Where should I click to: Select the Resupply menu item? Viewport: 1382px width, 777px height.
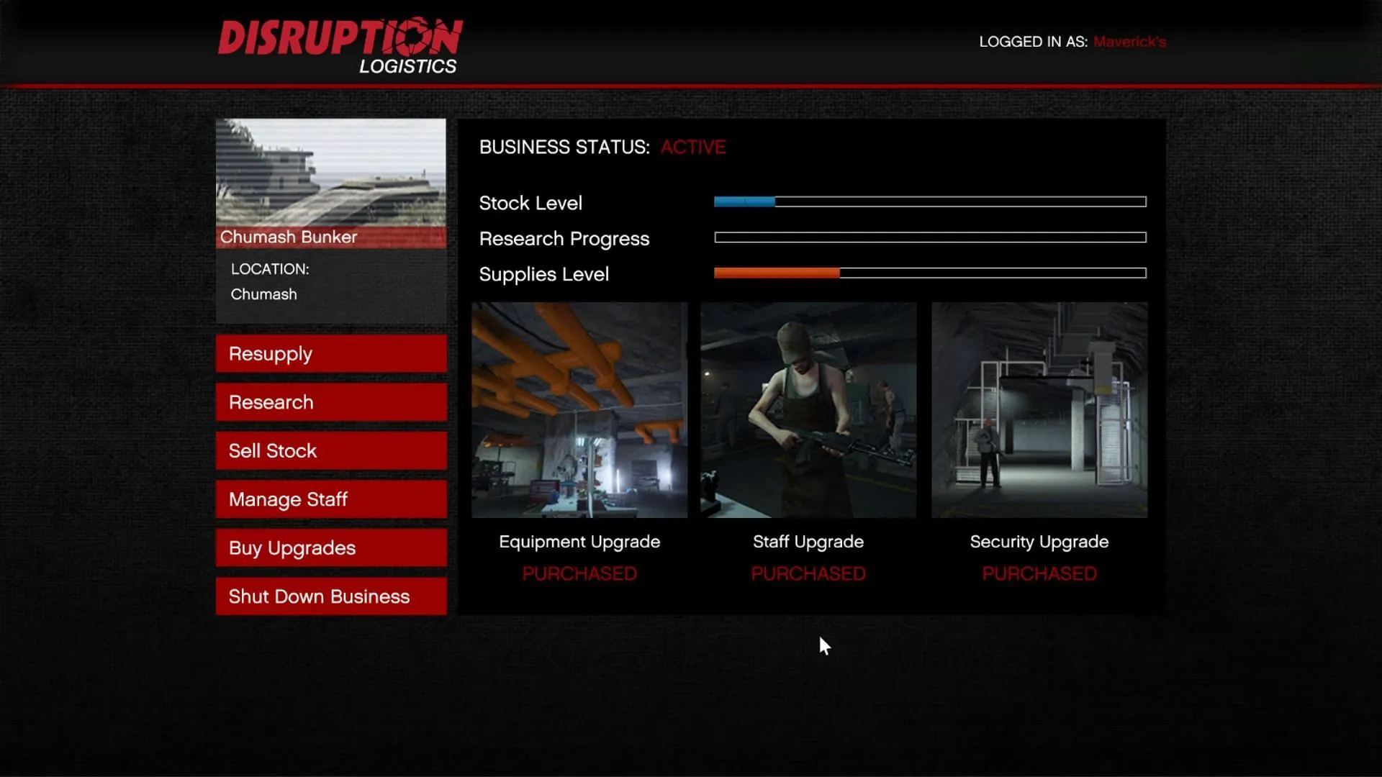(330, 354)
